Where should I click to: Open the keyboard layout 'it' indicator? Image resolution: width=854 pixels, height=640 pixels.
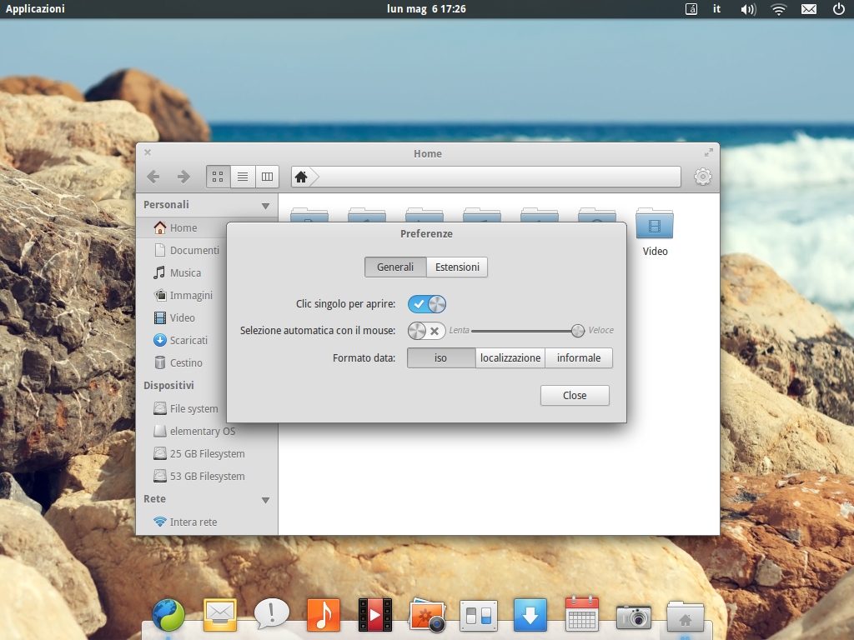pyautogui.click(x=716, y=8)
